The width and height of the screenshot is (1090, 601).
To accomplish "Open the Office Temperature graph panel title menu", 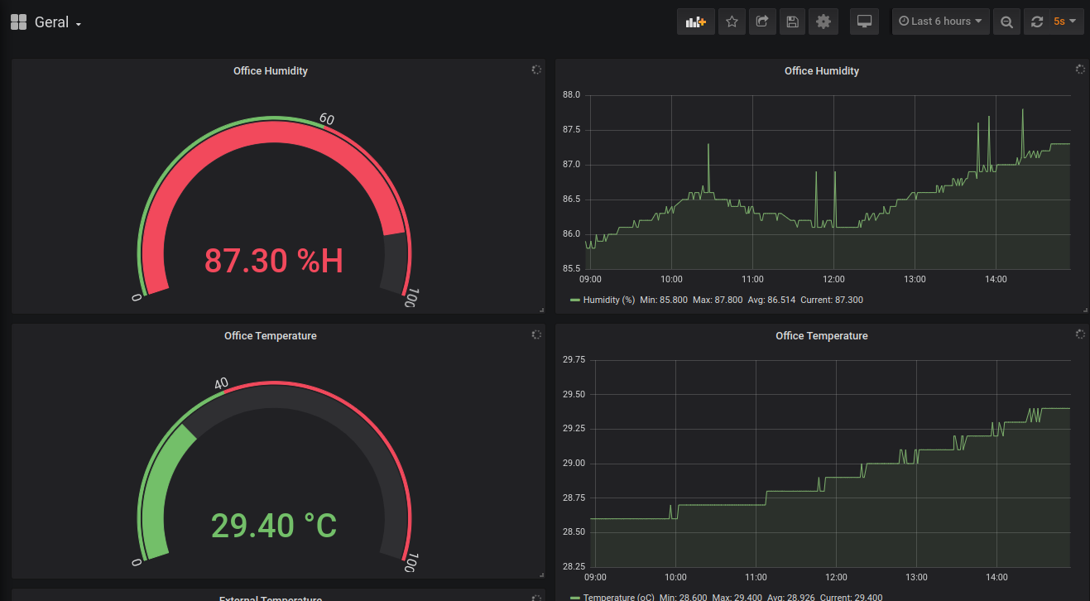I will (x=822, y=336).
